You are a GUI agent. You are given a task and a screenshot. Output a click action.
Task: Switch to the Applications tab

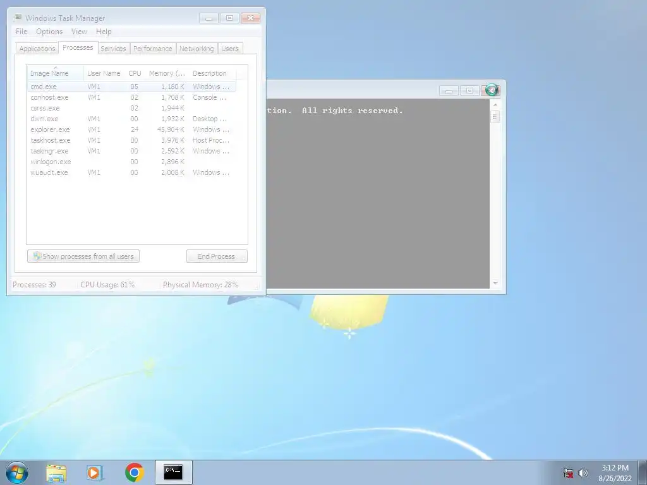[x=37, y=49]
